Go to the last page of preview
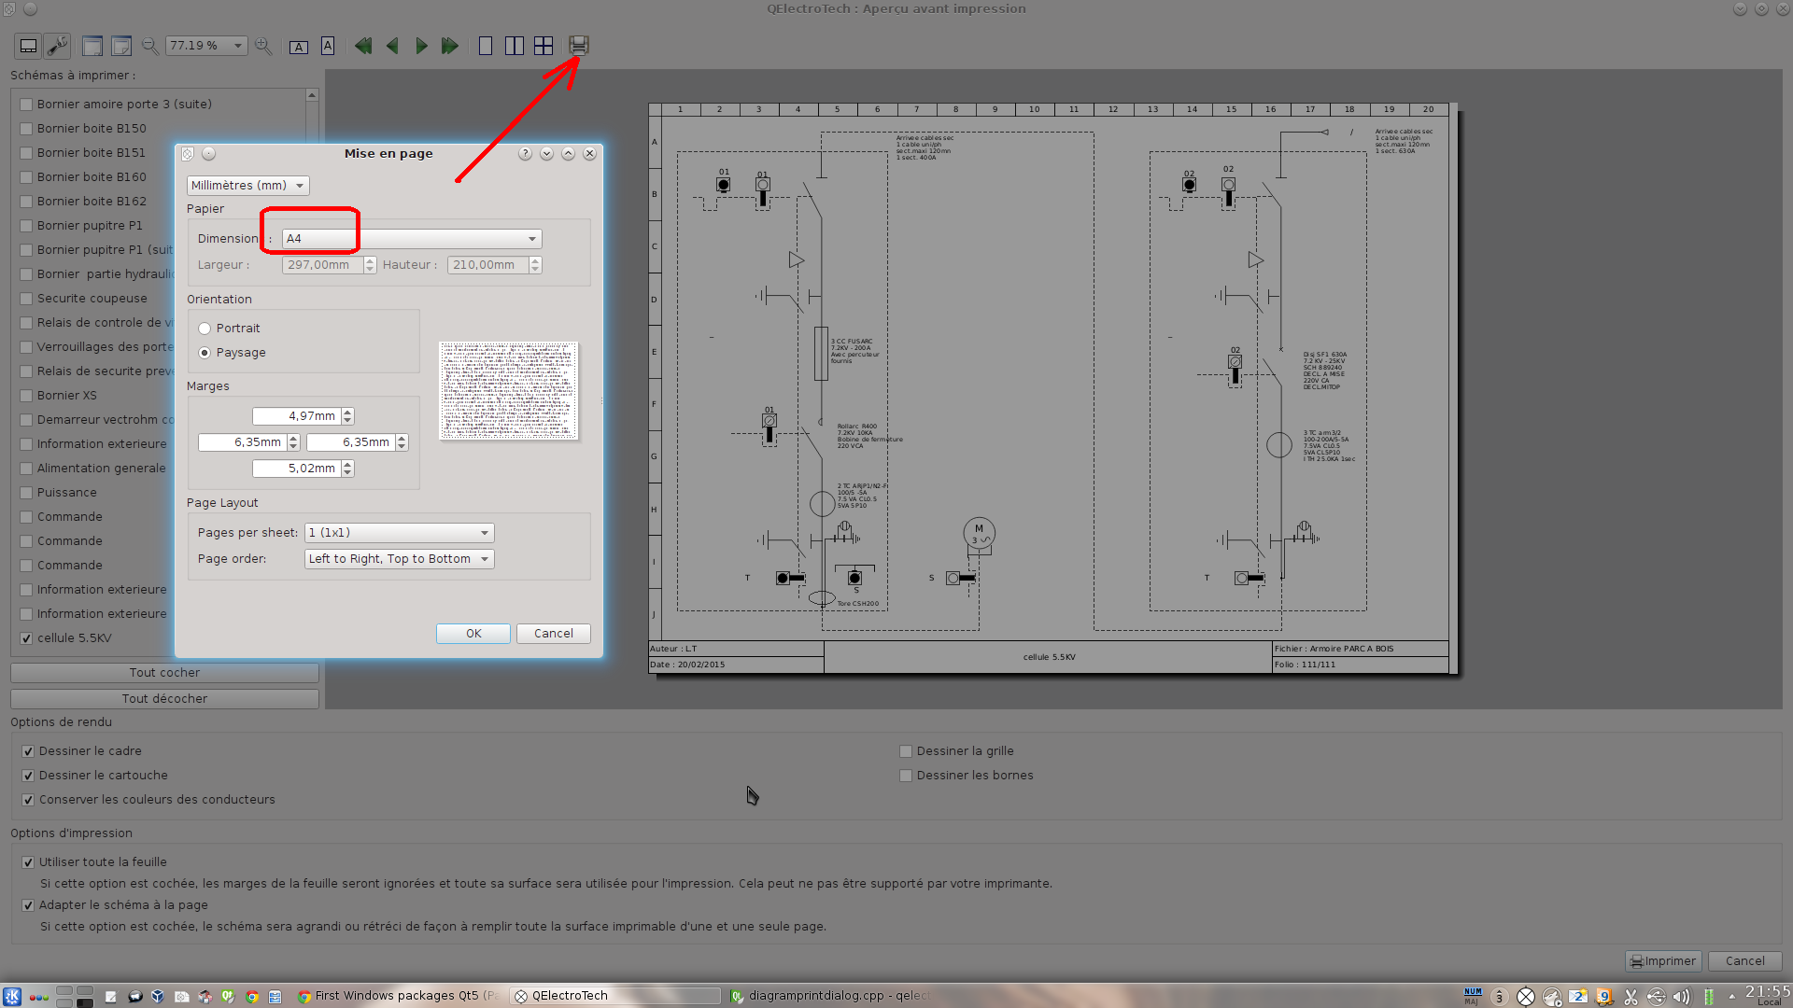Image resolution: width=1793 pixels, height=1008 pixels. 450,46
